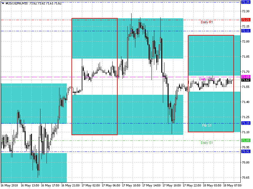Click the 70.65 value on price scale

pos(246,177)
